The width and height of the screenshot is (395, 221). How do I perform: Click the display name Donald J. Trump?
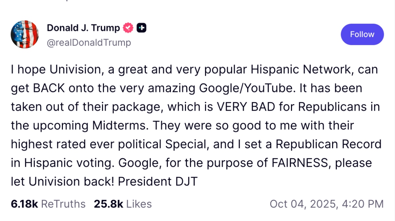coord(84,28)
